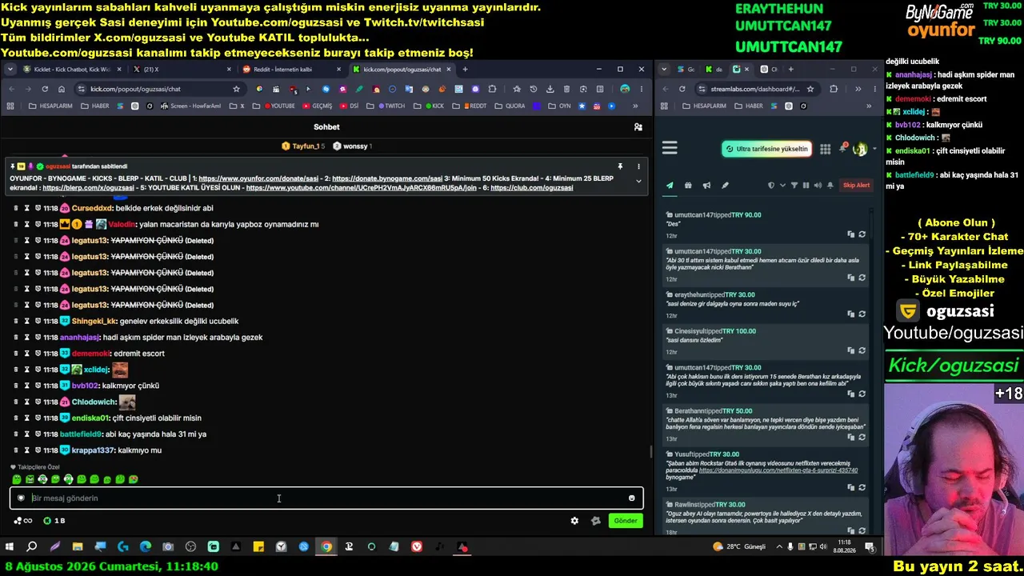Open the HABER bookmark folder in Kick window
1024x576 pixels.
point(95,106)
